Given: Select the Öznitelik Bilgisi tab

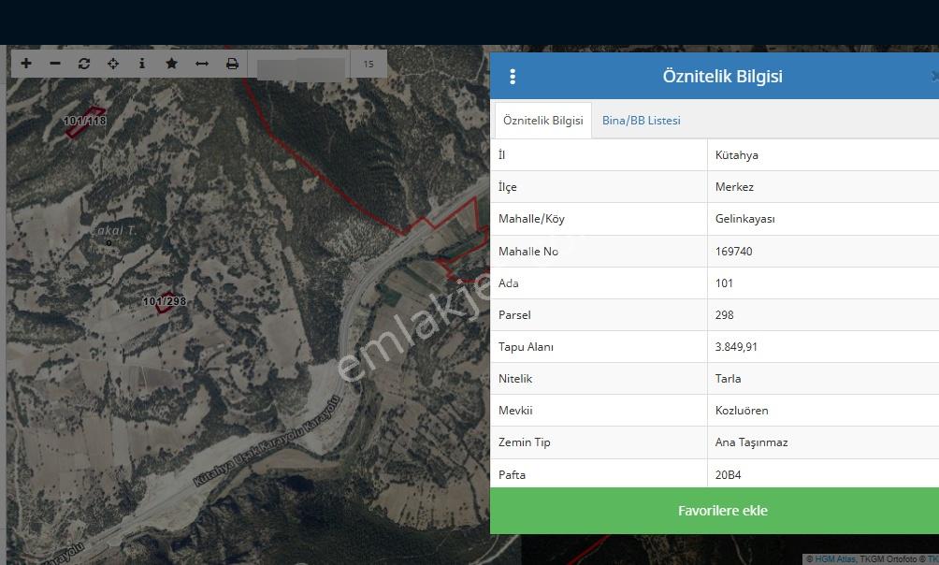Looking at the screenshot, I should [x=543, y=121].
